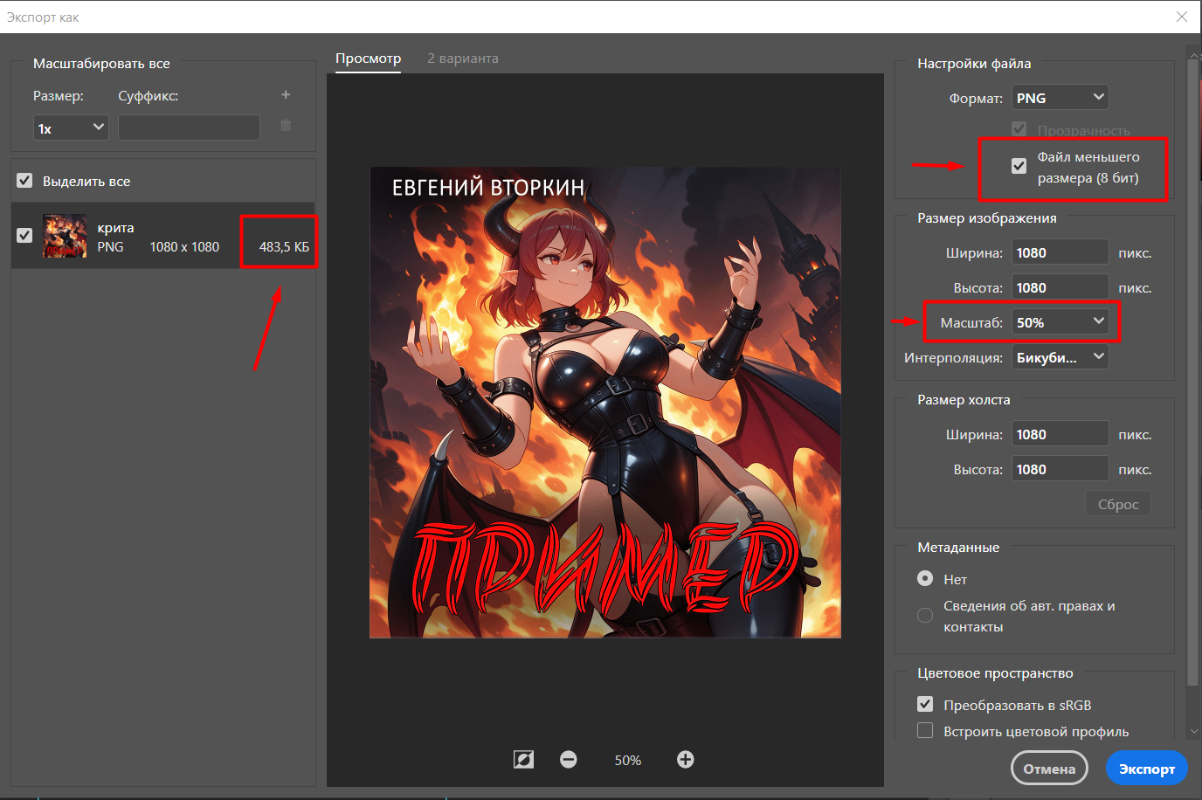This screenshot has width=1202, height=800.
Task: Toggle the Выделить все checkbox
Action: coord(24,181)
